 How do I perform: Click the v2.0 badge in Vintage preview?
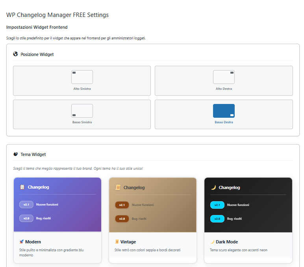point(122,219)
